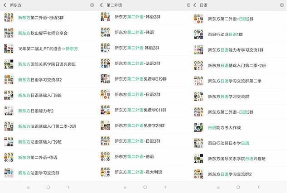Clear the 第二外语 search query
Viewport: 290px width, 193px height.
tap(188, 5)
